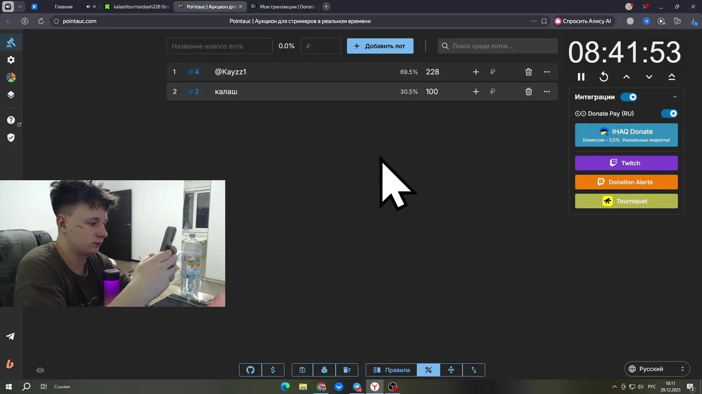This screenshot has height=394, width=702.
Task: Click the shield check icon in sidebar
Action: (x=11, y=137)
